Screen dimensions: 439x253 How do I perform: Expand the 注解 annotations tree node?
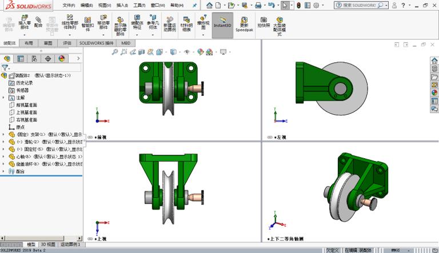[4, 98]
